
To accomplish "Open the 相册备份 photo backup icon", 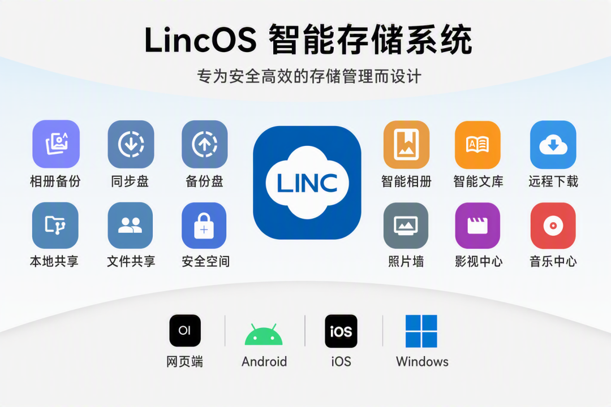I will 56,144.
